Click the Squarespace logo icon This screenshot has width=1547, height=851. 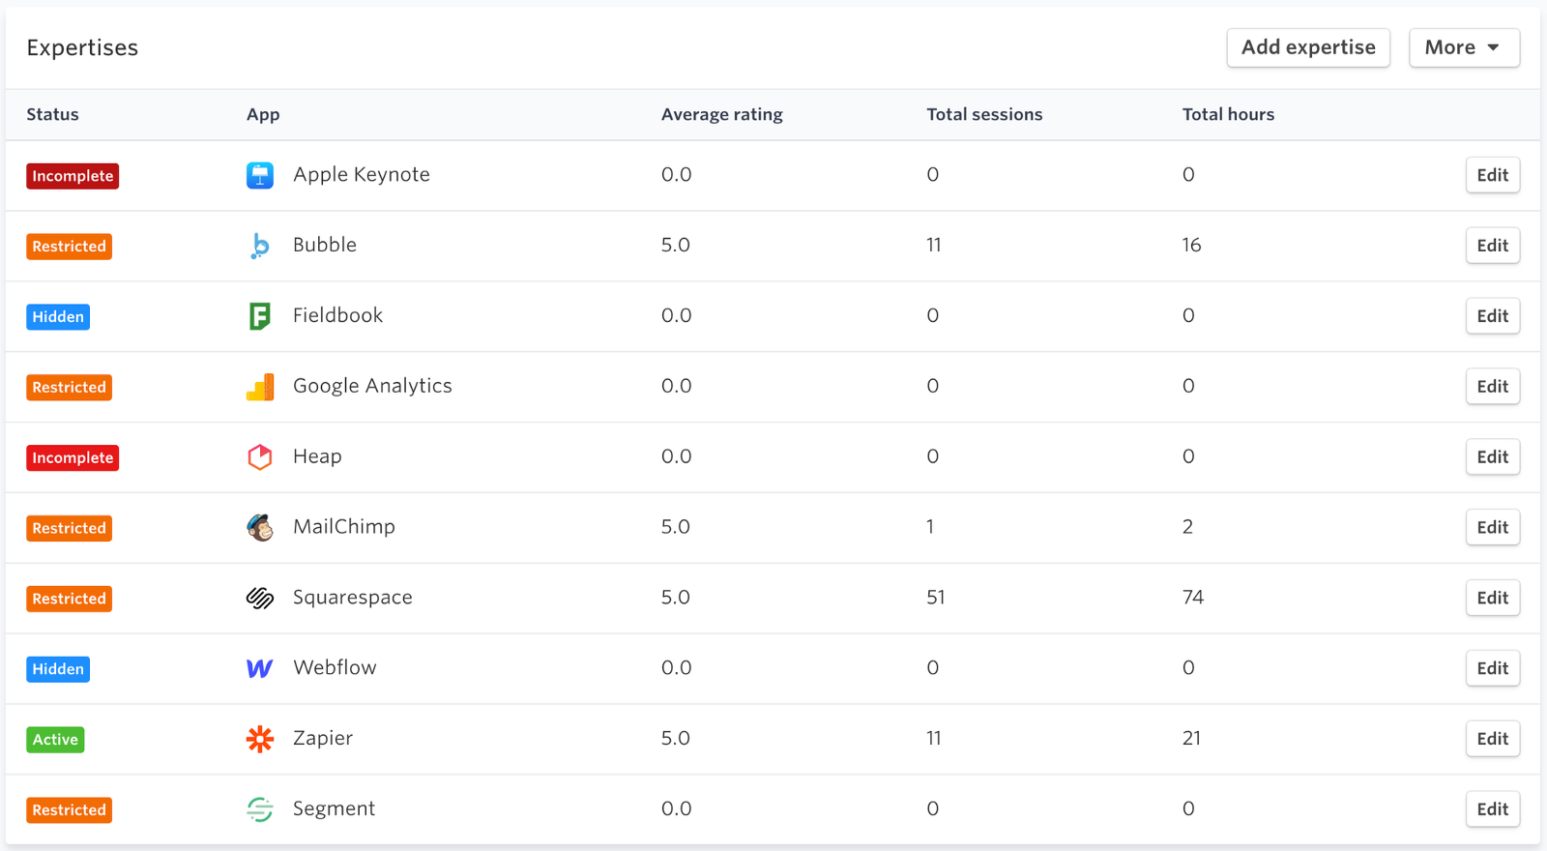tap(260, 598)
